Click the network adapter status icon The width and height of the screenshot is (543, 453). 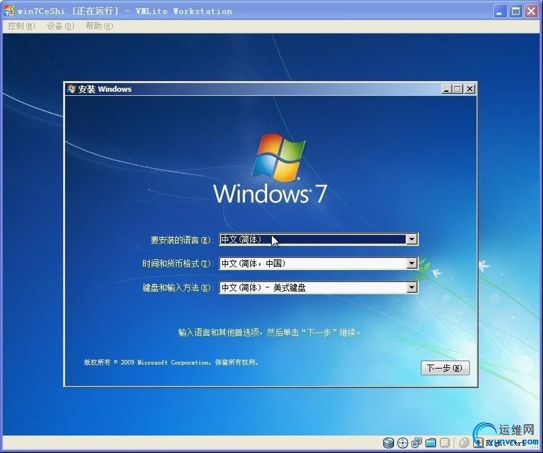coord(417,443)
